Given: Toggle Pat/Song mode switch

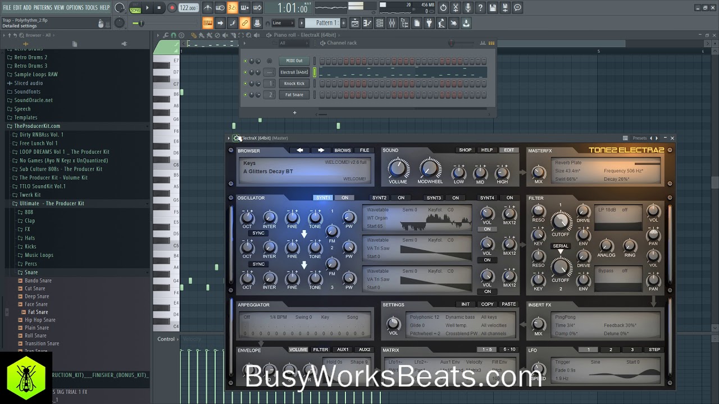Looking at the screenshot, I should pyautogui.click(x=135, y=8).
